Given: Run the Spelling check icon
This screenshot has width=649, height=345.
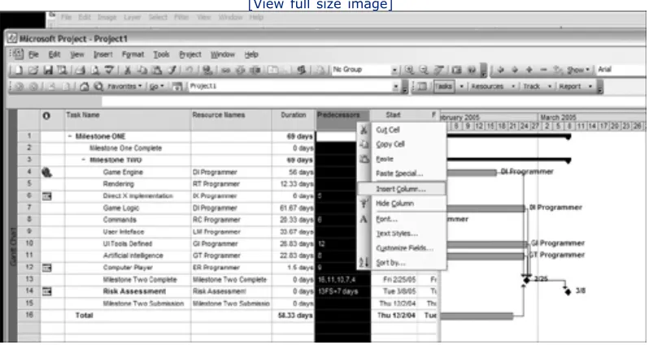Looking at the screenshot, I should [109, 70].
